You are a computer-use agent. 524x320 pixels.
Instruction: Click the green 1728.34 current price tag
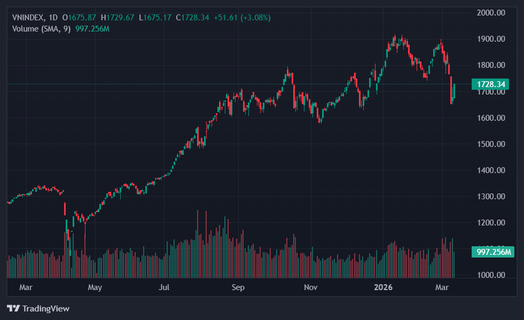[490, 84]
